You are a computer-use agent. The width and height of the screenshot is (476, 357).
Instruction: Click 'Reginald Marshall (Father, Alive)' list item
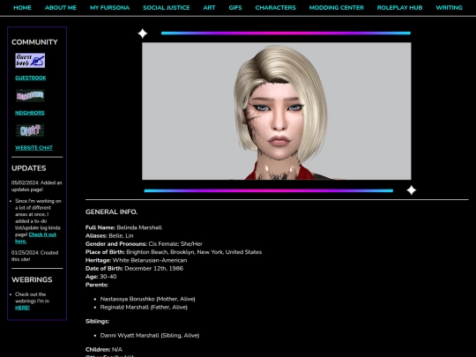point(144,308)
